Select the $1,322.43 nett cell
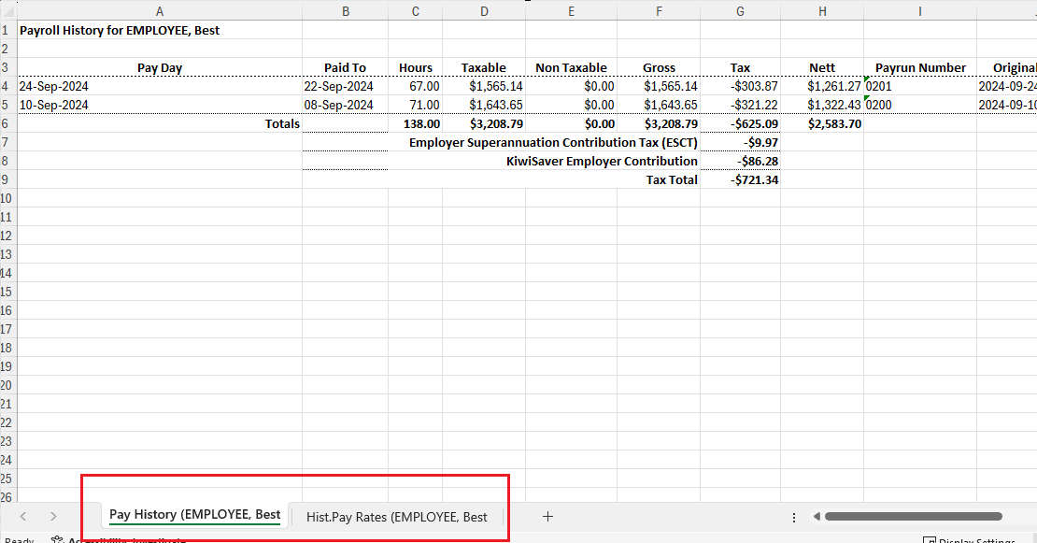This screenshot has width=1037, height=543. pyautogui.click(x=822, y=106)
